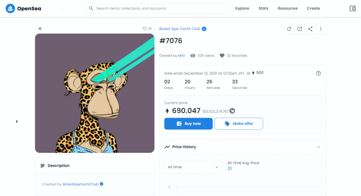
Task: Collapse the Price History section
Action: (318, 147)
